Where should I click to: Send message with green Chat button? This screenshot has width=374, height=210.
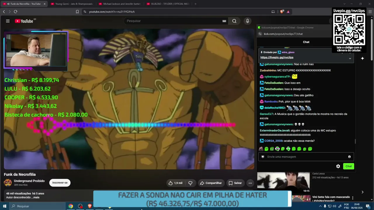pyautogui.click(x=349, y=166)
